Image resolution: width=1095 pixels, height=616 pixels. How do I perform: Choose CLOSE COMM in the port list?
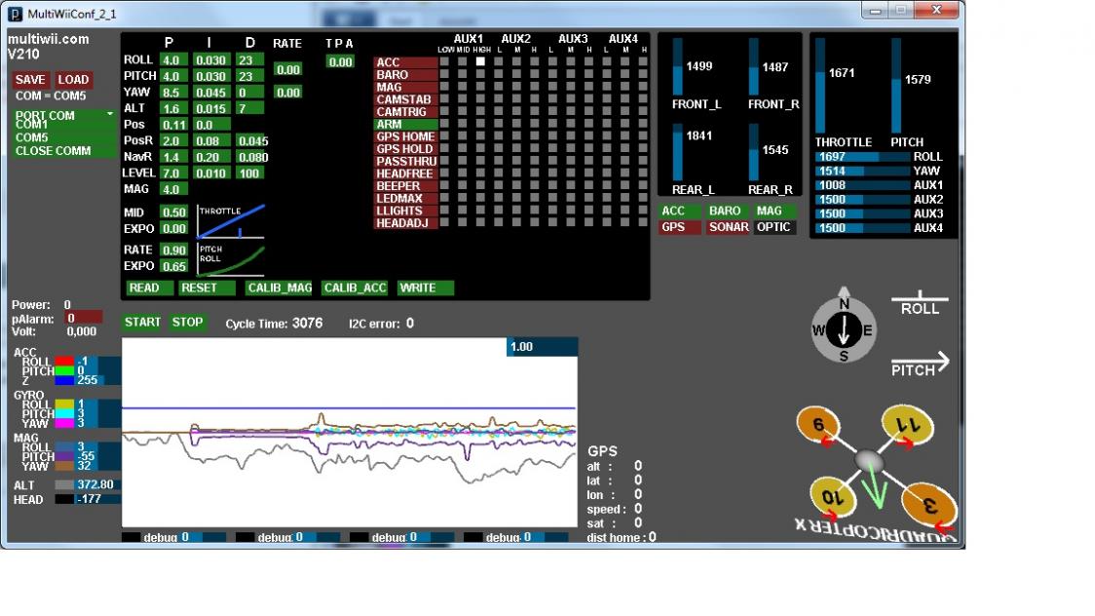pyautogui.click(x=53, y=151)
